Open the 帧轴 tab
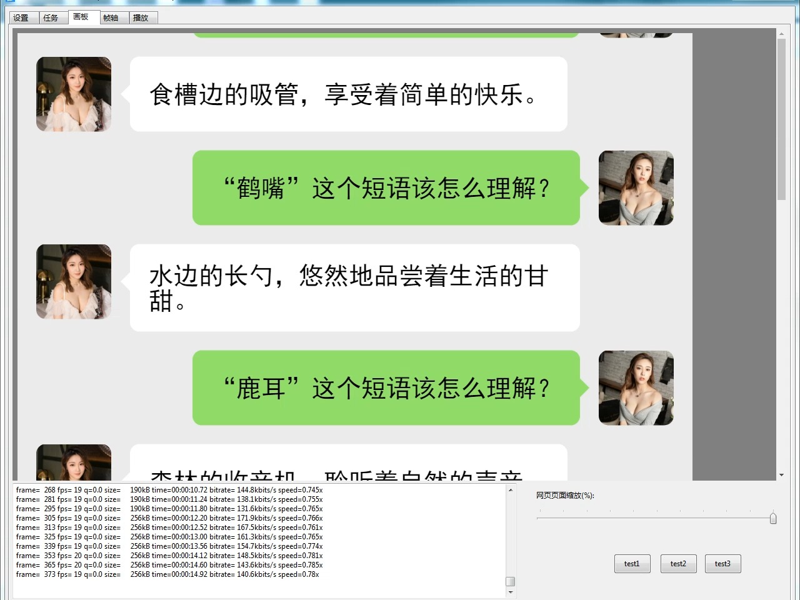Image resolution: width=800 pixels, height=600 pixels. coord(113,17)
